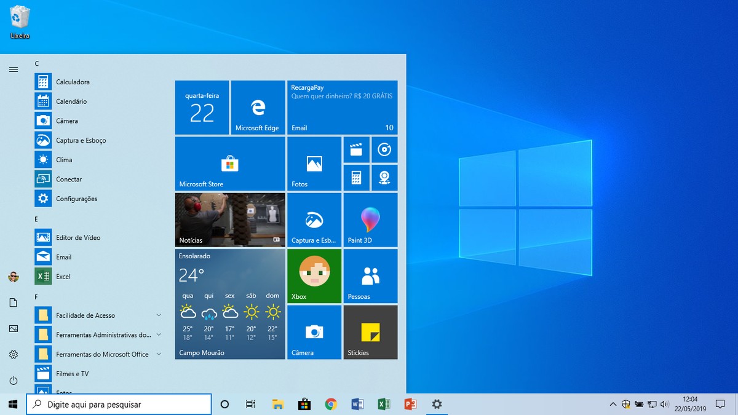
Task: Open Documents from Start left rail
Action: click(14, 302)
